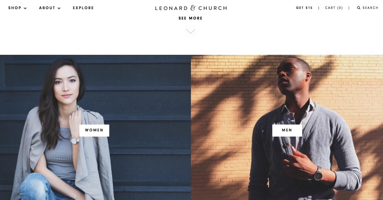The image size is (383, 200).
Task: Click the magnifying glass search icon
Action: pyautogui.click(x=359, y=8)
